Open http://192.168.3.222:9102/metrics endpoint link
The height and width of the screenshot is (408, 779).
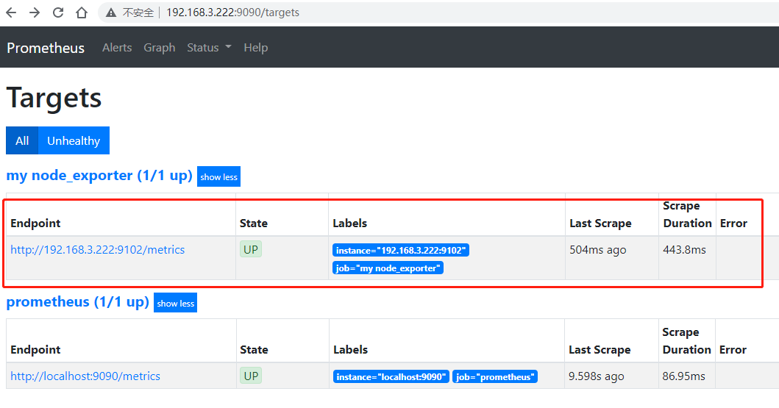click(97, 250)
